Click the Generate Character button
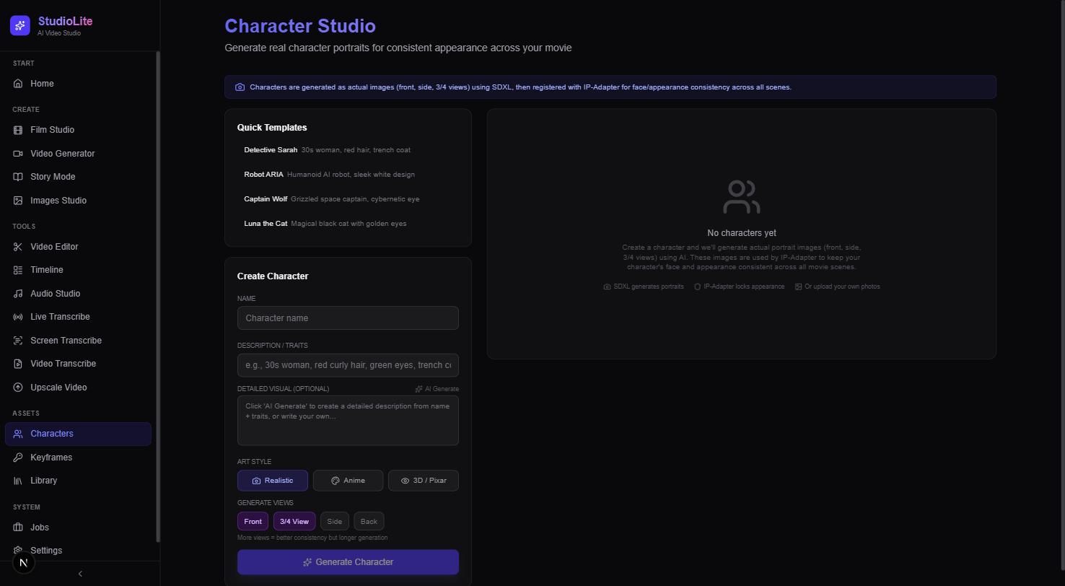1065x586 pixels. click(x=348, y=562)
